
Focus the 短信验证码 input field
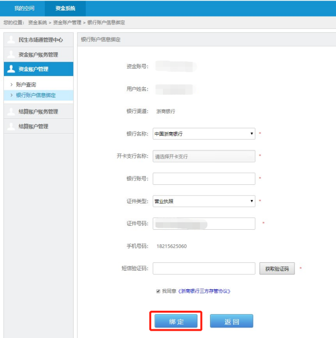(x=204, y=268)
